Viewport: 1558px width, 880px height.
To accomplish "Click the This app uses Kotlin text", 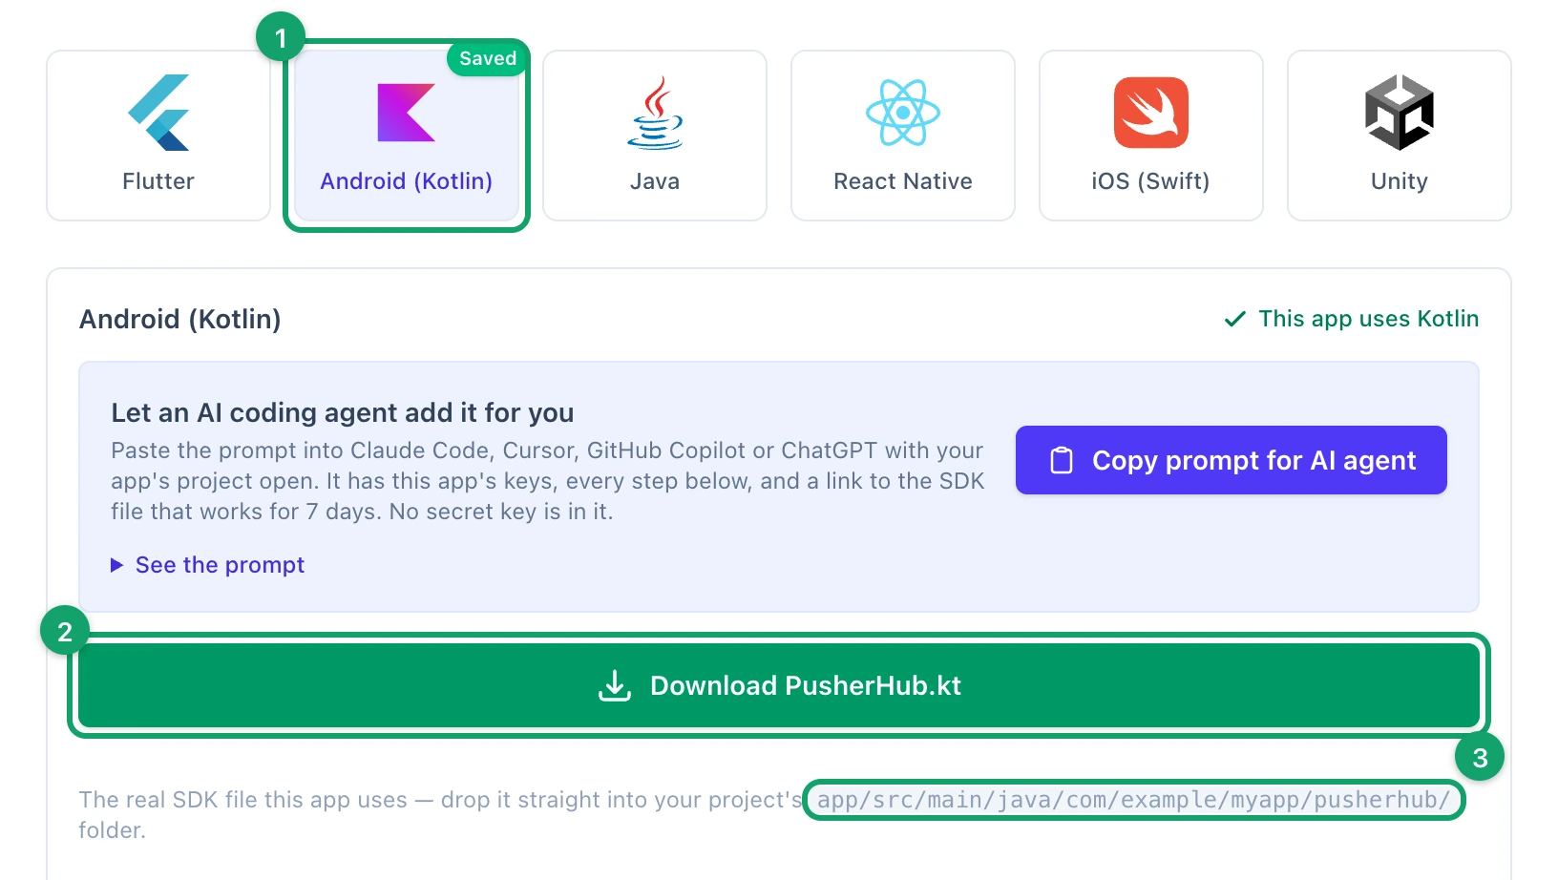I will pos(1369,319).
